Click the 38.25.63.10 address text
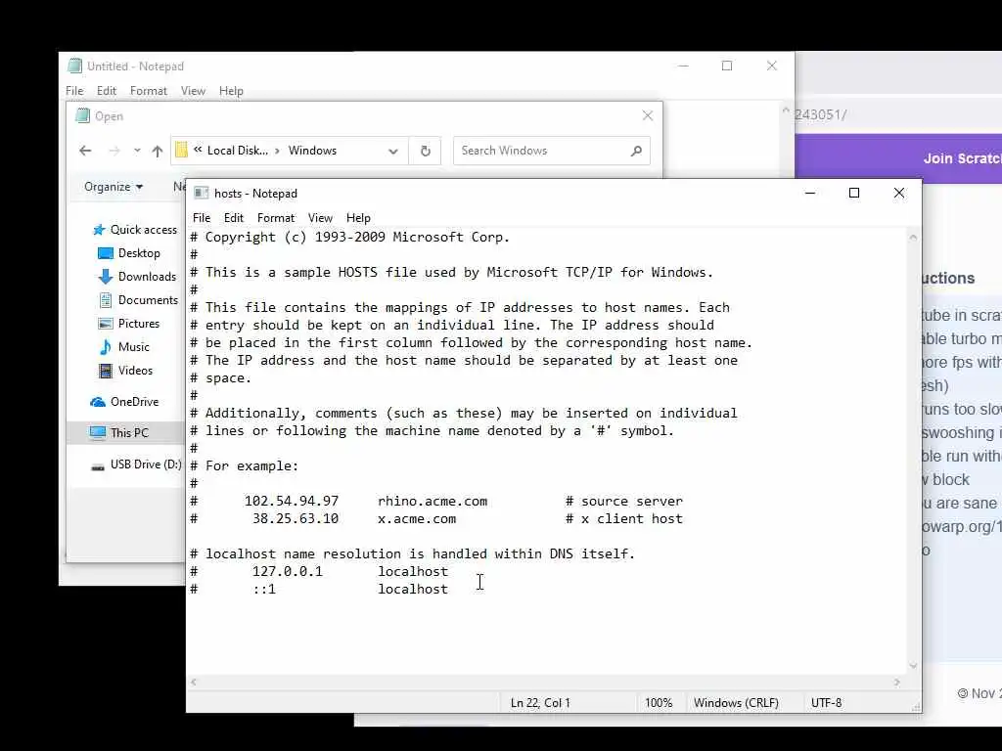 coord(296,518)
